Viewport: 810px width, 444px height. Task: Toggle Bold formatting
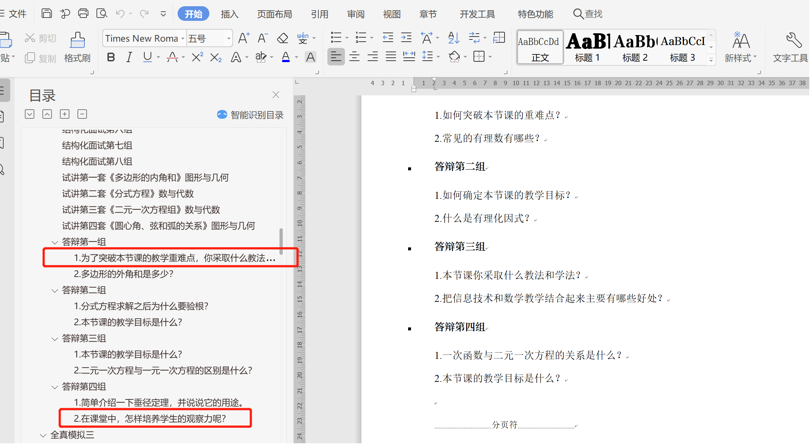tap(111, 57)
